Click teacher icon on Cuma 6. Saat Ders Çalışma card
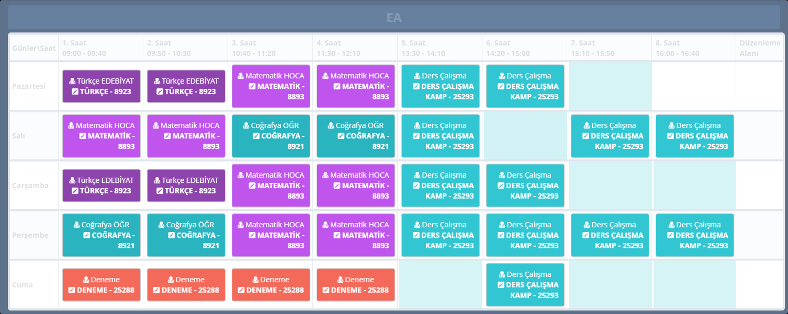 (502, 274)
